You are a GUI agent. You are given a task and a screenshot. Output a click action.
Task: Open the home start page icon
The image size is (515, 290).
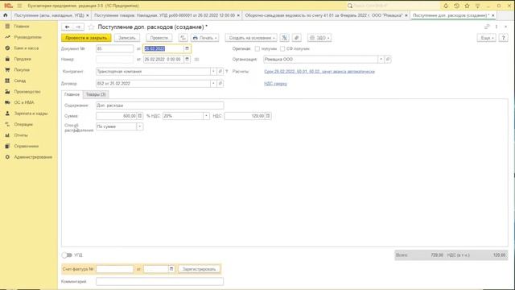click(6, 15)
